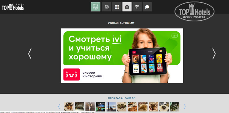Viewport: 229px width, 113px height.
Task: Show next photo with large right arrow
Action: click(x=214, y=54)
